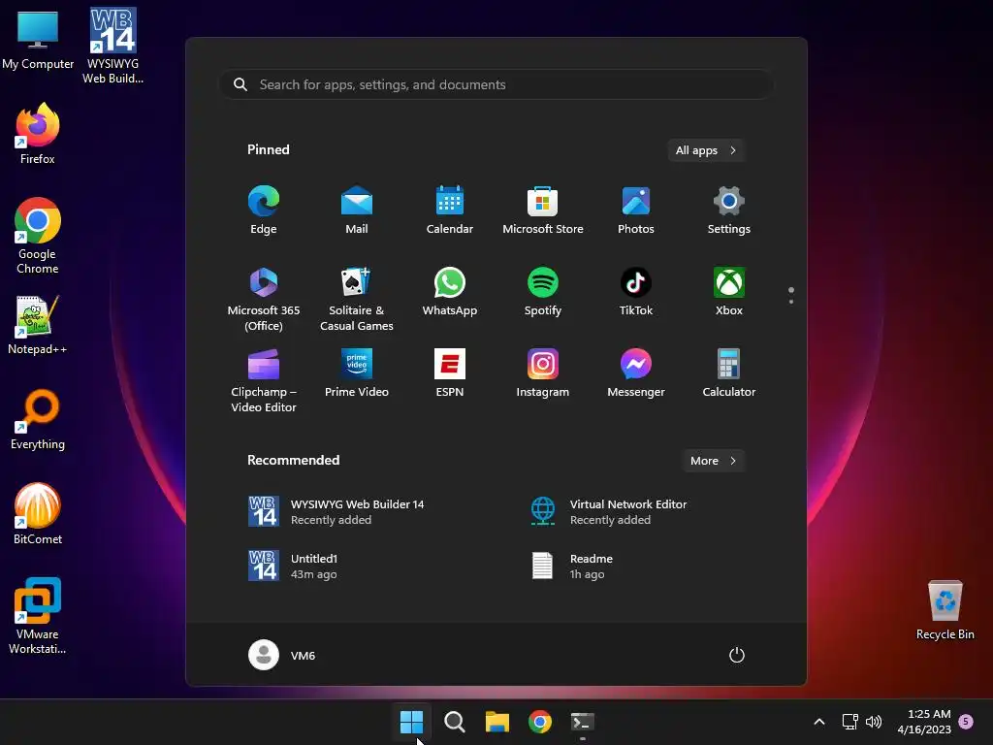Click the power button icon
This screenshot has width=993, height=745.
tap(737, 655)
